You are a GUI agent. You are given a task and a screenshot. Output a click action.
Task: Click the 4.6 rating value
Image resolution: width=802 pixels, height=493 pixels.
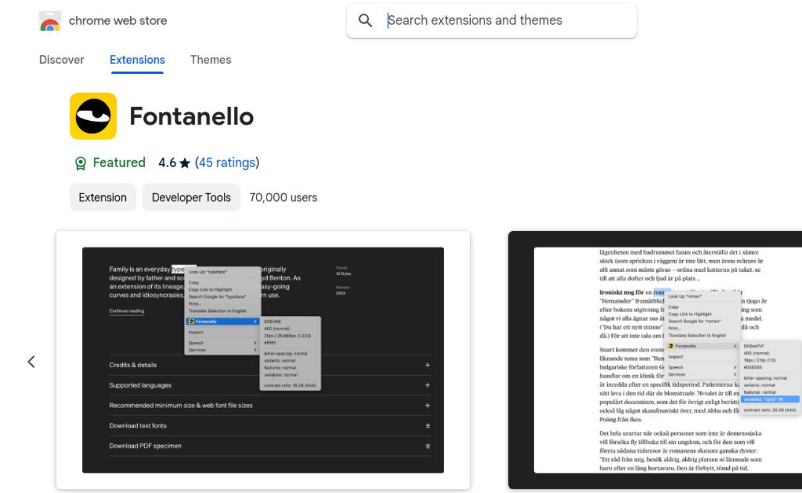tap(167, 163)
